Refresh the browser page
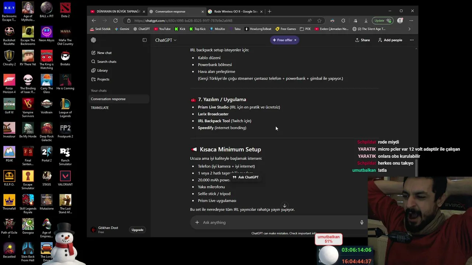Image resolution: width=472 pixels, height=265 pixels. click(x=115, y=21)
